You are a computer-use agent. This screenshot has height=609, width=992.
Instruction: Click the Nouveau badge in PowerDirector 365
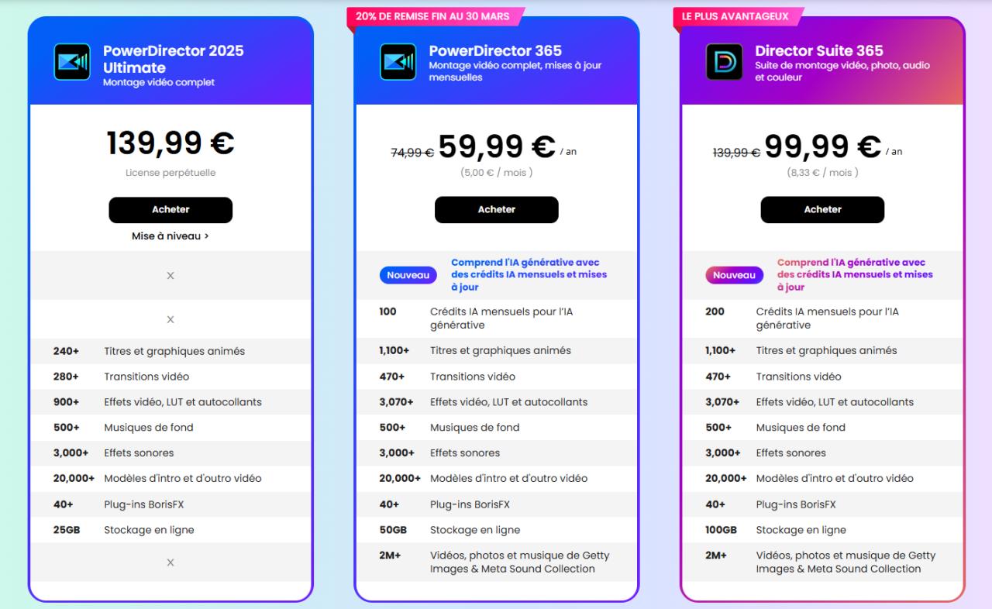click(408, 275)
